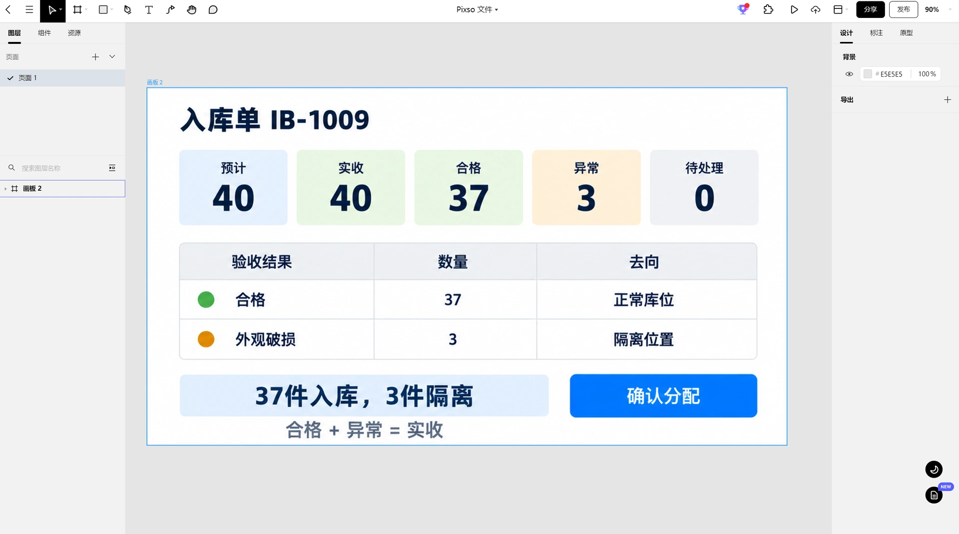Select the 画板 2 layer row
The image size is (959, 534).
point(62,189)
